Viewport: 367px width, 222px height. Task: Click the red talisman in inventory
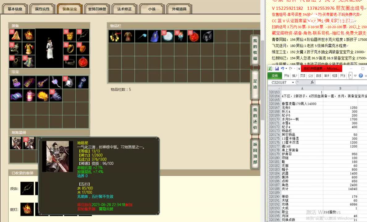194,36
